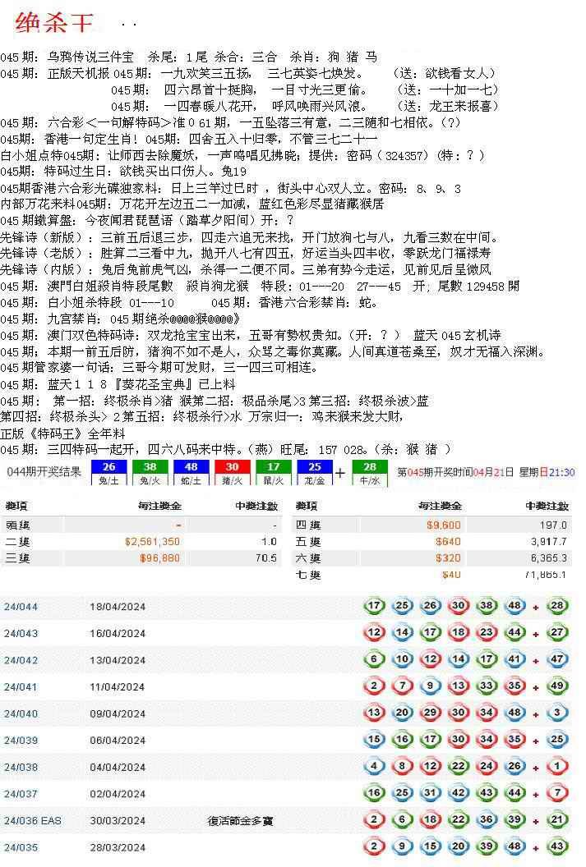
Task: Click the 四獎 prize amount $9,600
Action: pyautogui.click(x=443, y=525)
